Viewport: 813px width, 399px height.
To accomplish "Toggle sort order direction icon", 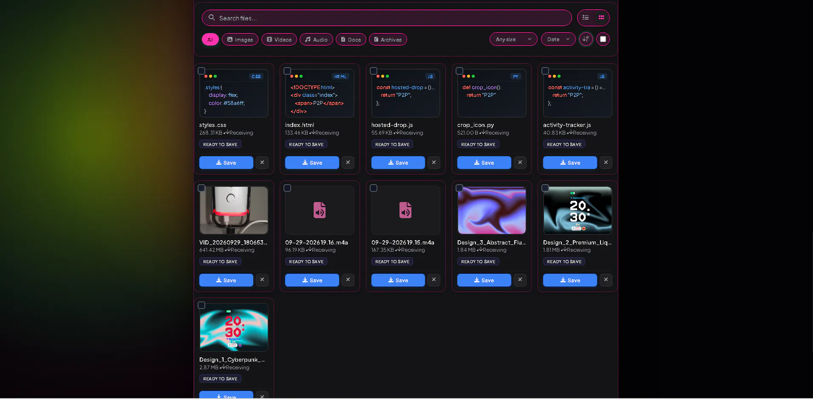I will pos(586,39).
